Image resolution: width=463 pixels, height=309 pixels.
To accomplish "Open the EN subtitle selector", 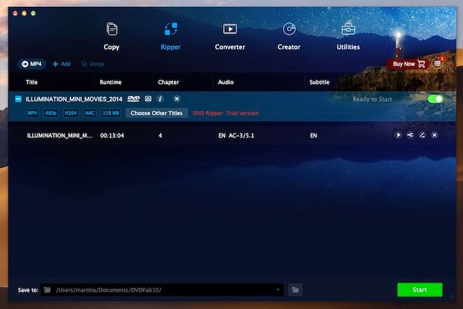I will 313,136.
